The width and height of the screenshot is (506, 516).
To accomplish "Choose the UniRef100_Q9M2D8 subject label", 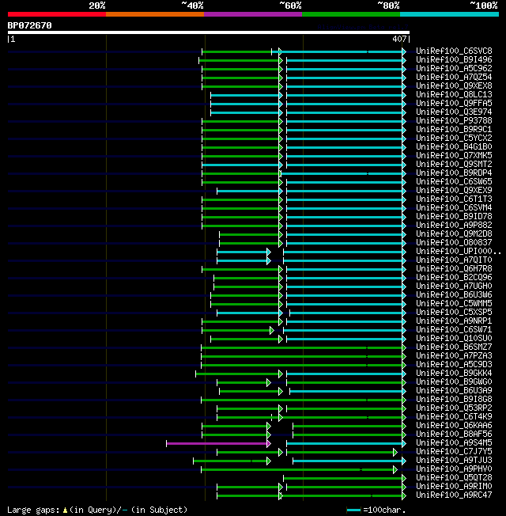I will click(x=454, y=233).
